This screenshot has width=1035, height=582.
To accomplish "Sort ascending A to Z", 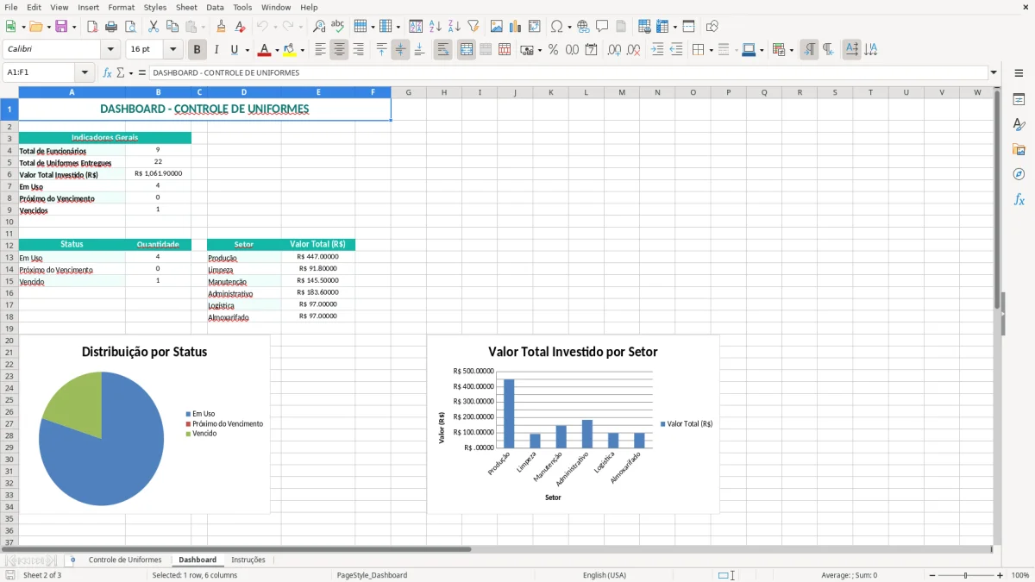I will click(x=436, y=27).
